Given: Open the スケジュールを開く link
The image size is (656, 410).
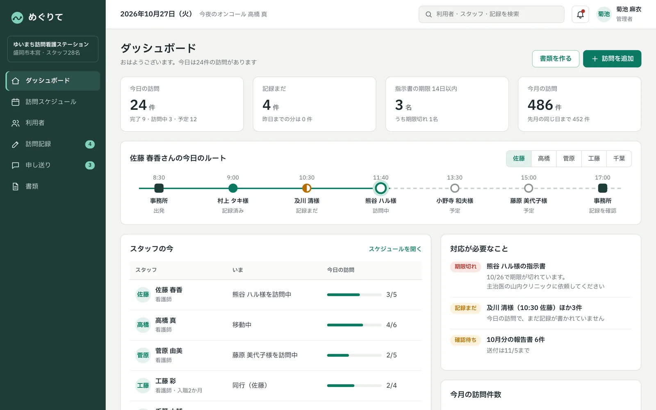Looking at the screenshot, I should point(395,249).
